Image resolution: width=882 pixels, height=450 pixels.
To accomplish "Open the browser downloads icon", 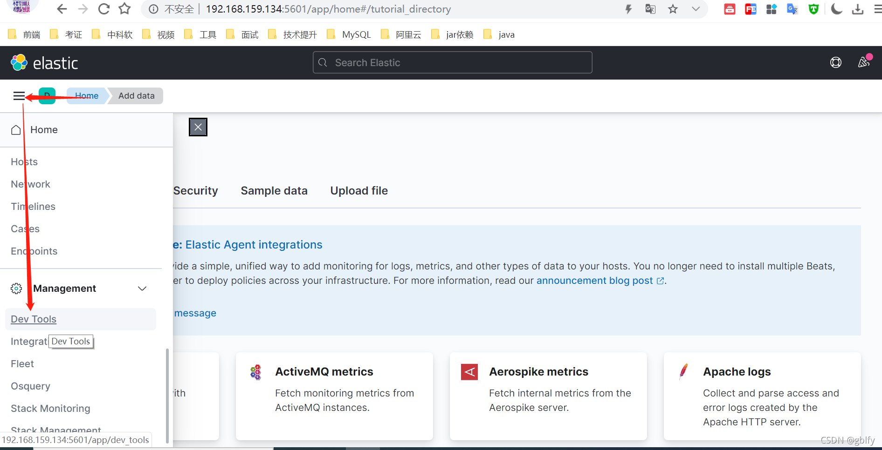I will click(858, 9).
